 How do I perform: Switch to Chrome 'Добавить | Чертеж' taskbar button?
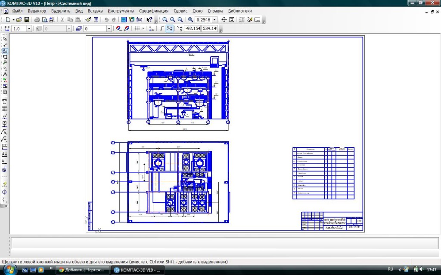click(82, 270)
